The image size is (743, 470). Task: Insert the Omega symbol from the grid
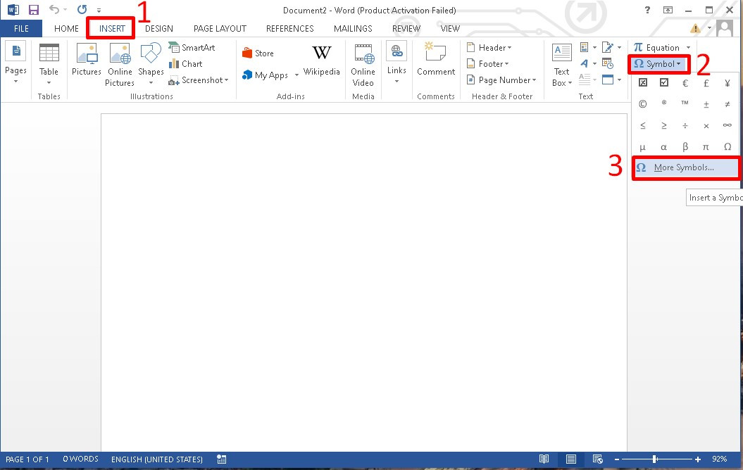(x=727, y=147)
